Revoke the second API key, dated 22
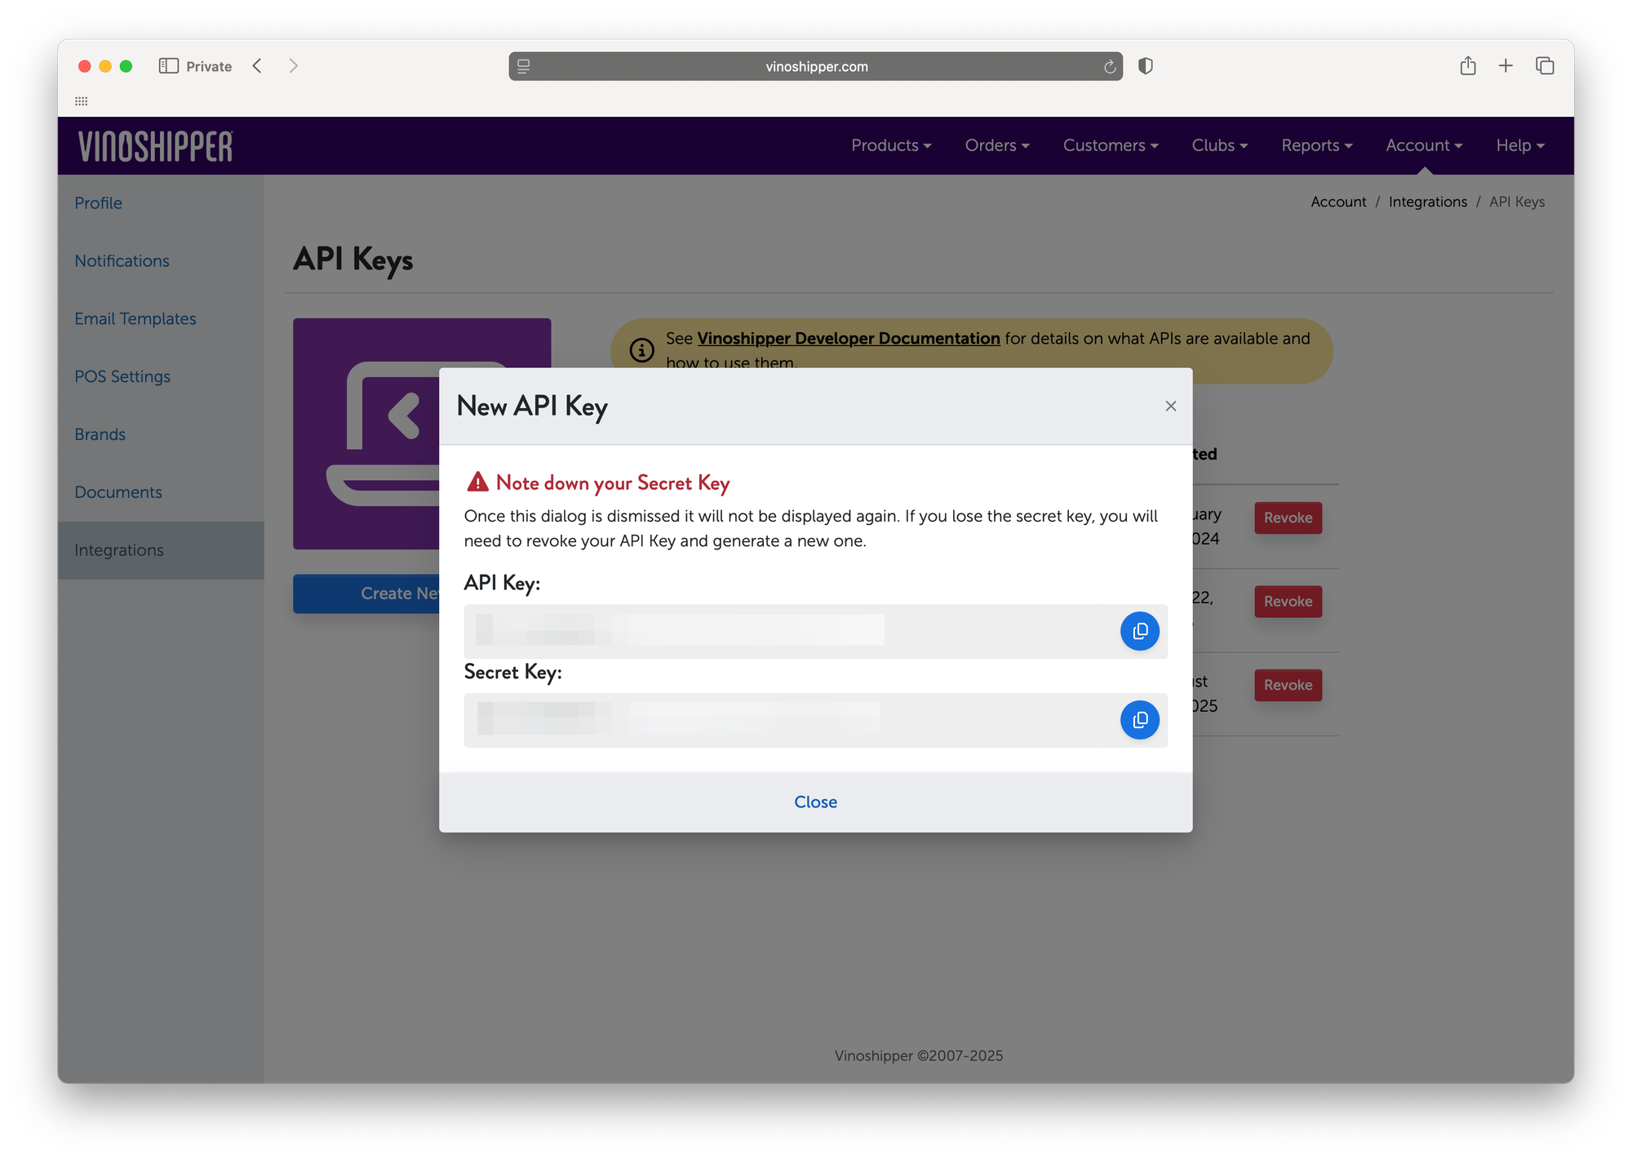The image size is (1632, 1160). tap(1288, 602)
